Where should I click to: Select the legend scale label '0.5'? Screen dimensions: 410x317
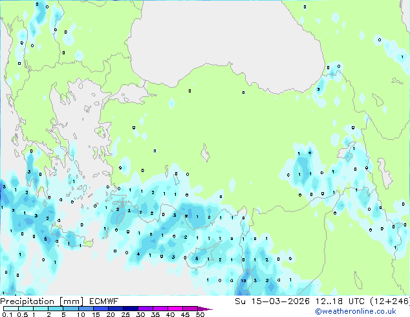click(22, 314)
